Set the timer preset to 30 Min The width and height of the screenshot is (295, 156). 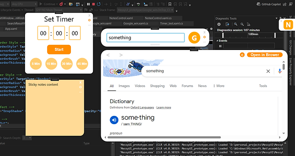click(67, 64)
